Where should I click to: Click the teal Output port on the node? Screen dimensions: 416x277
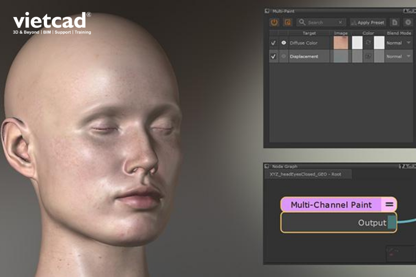click(x=392, y=223)
